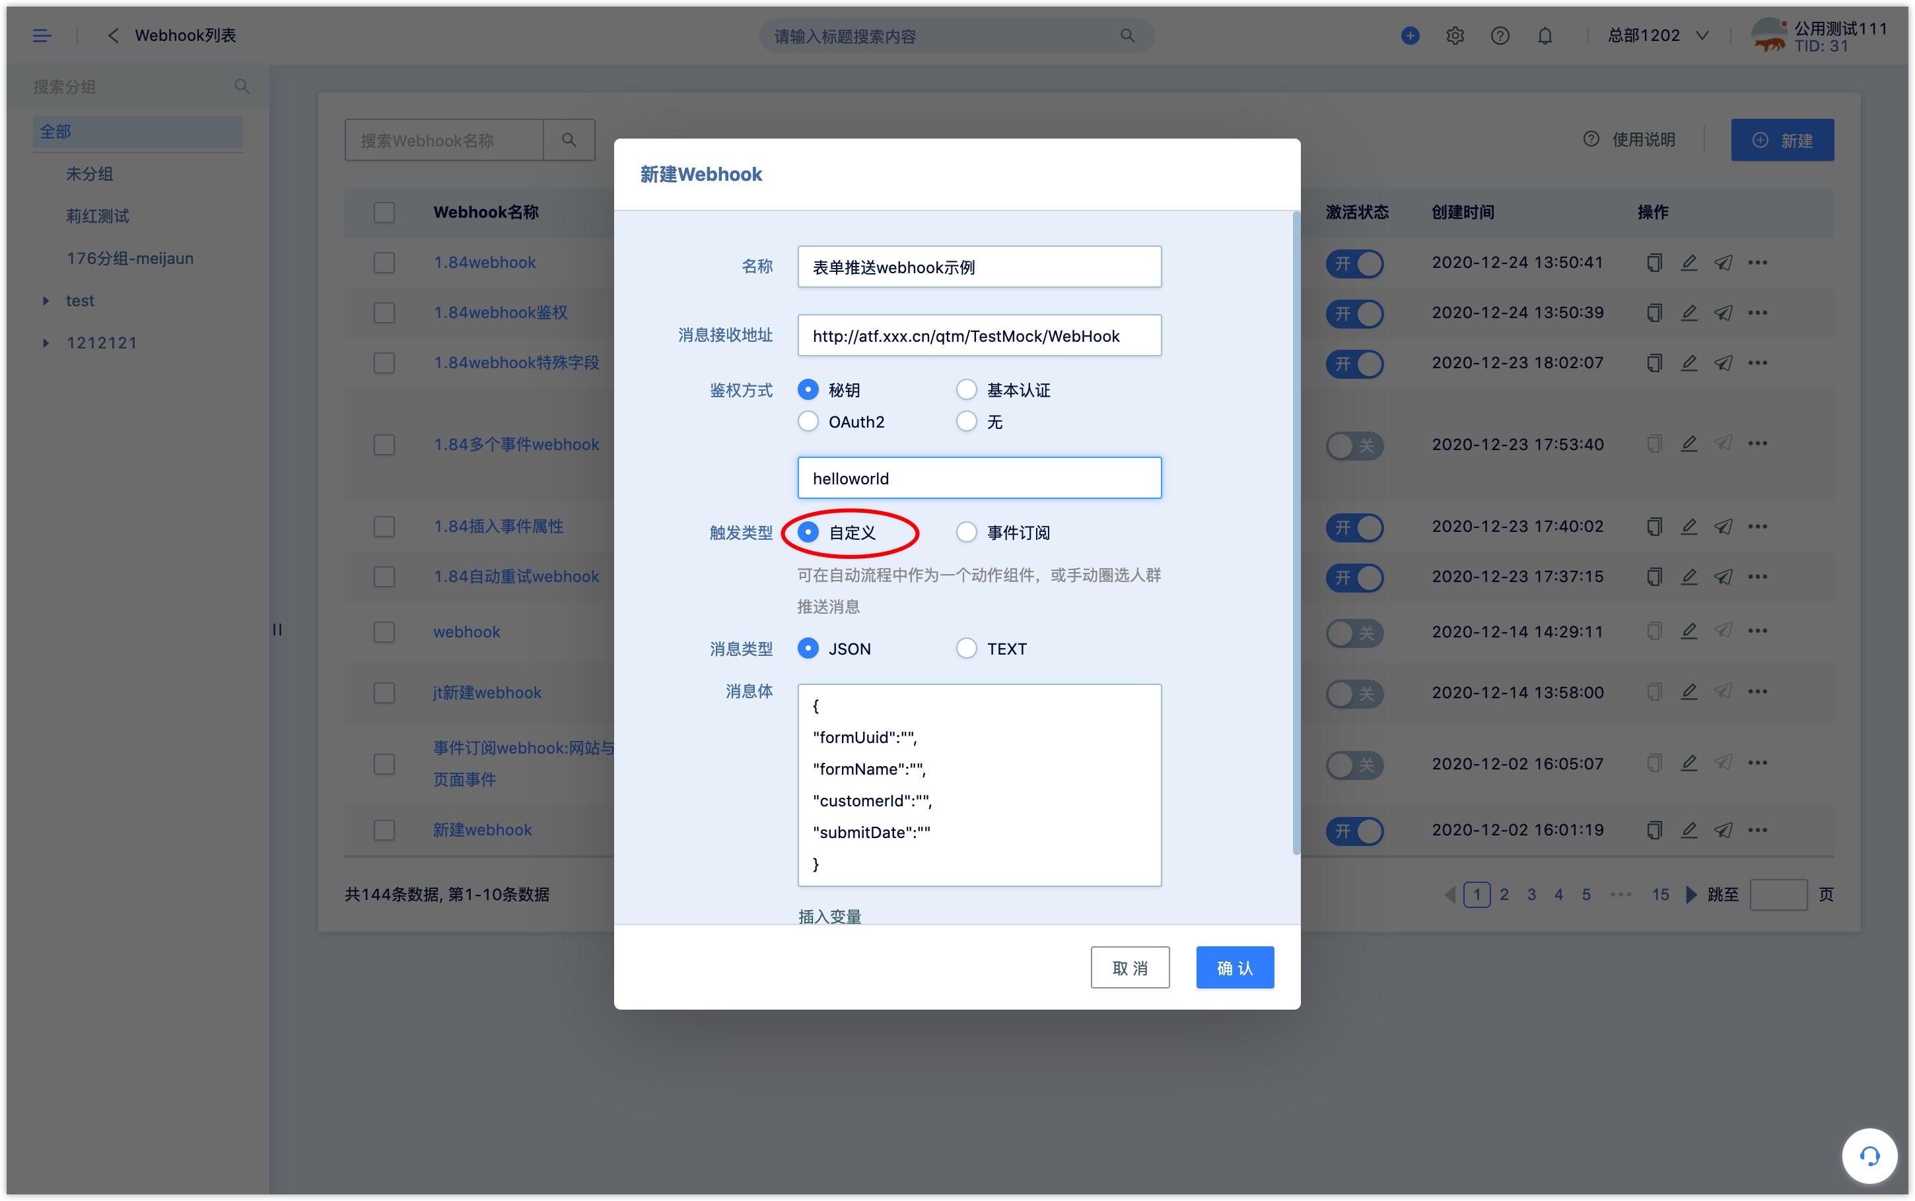Toggle activation switch for 1.84多个事件webhook
The width and height of the screenshot is (1915, 1201).
click(x=1354, y=445)
